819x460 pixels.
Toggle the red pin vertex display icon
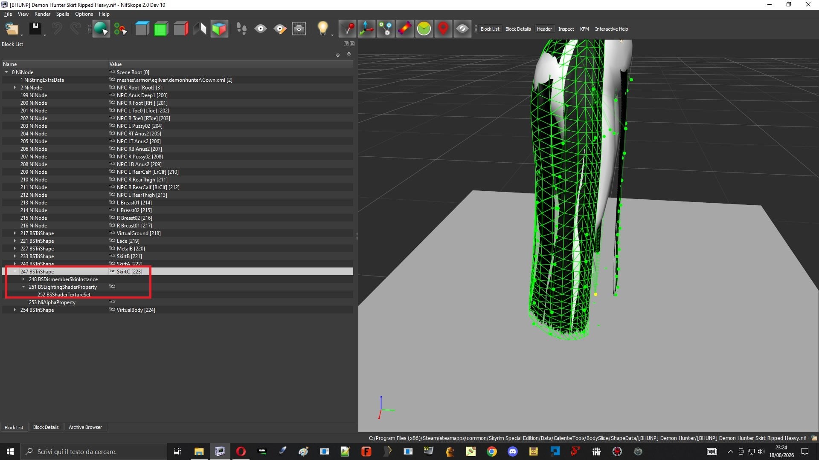coord(347,29)
